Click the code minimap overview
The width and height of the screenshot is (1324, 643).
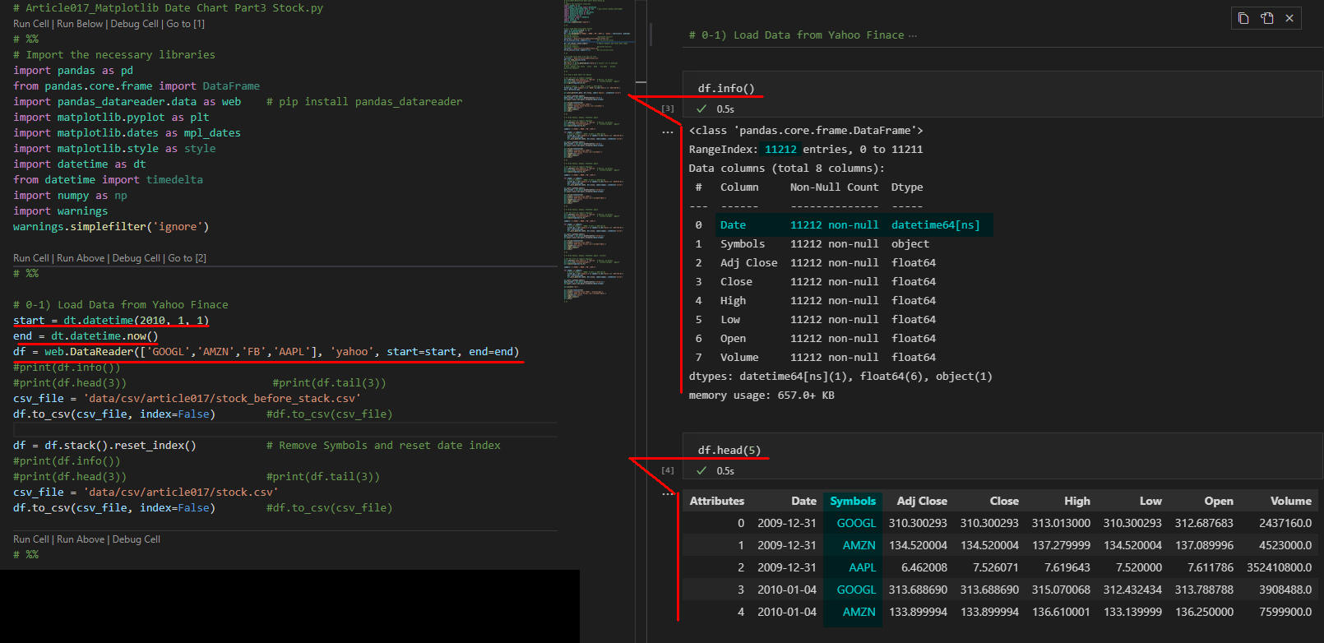598,152
